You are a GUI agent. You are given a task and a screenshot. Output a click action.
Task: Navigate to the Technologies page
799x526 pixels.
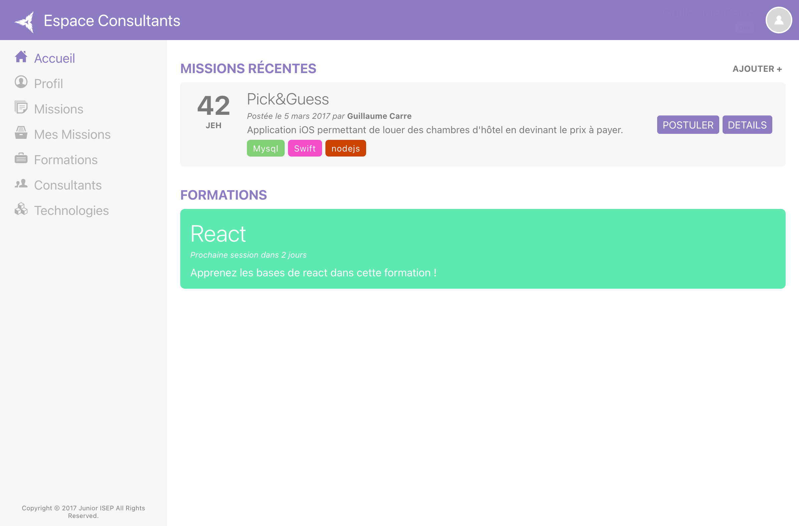click(x=71, y=211)
